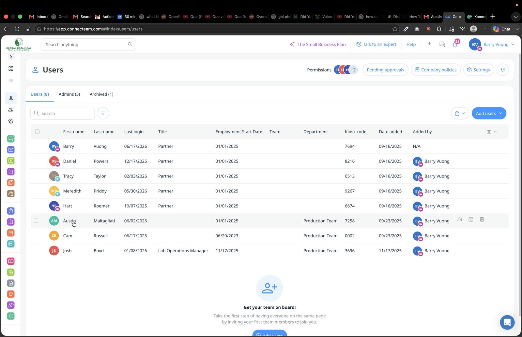Open the chat bubble icon in top bar

coord(442,44)
